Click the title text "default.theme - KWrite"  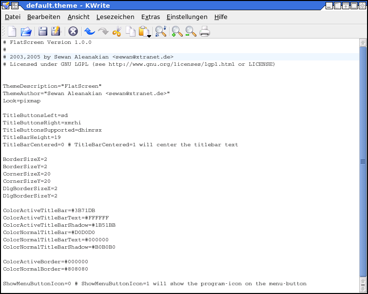tap(68, 5)
